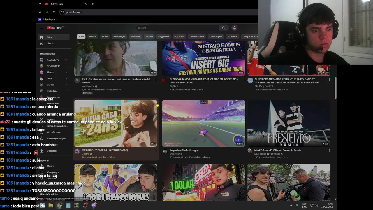This screenshot has height=210, width=373.
Task: Open Stripe Express bookmark
Action: pyautogui.click(x=48, y=20)
